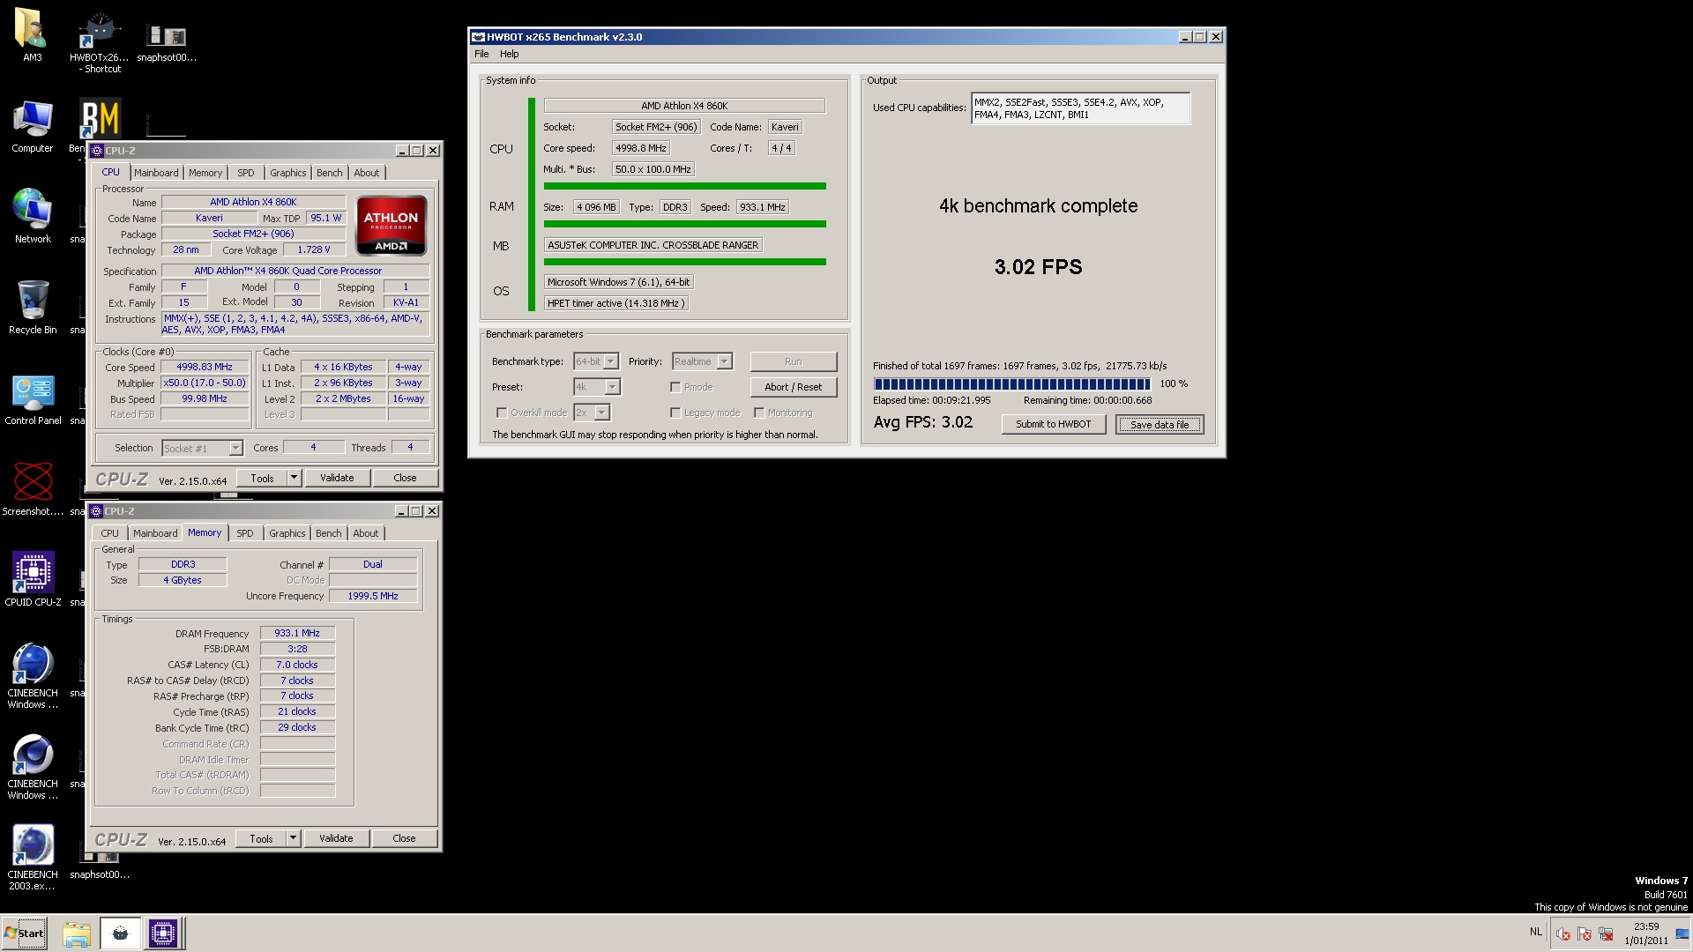The height and width of the screenshot is (952, 1693).
Task: Open the HWBOTx265 Shortcut desktop icon
Action: [100, 41]
